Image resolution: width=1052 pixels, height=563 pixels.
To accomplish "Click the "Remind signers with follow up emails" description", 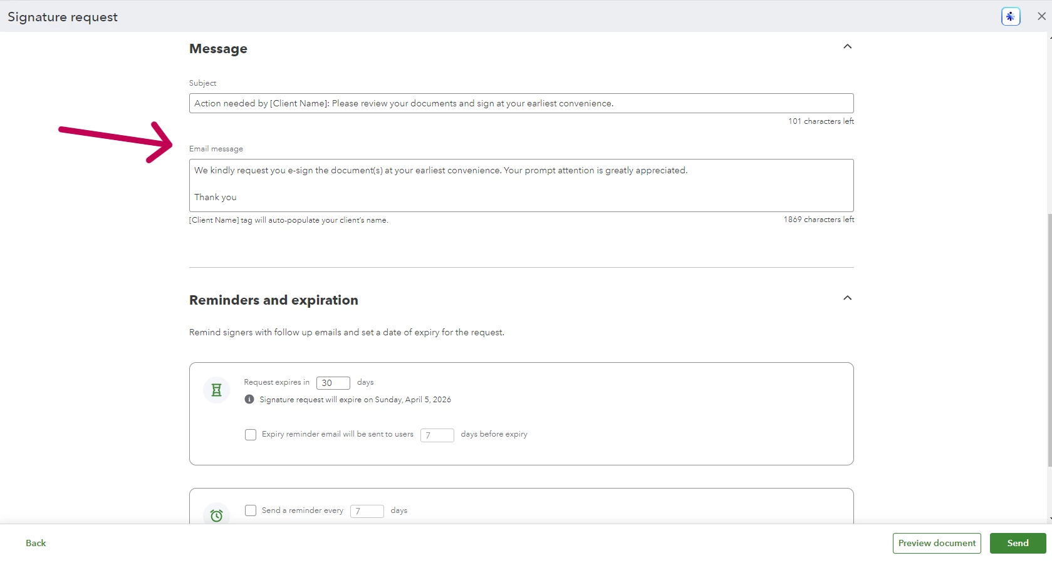I will coord(346,332).
